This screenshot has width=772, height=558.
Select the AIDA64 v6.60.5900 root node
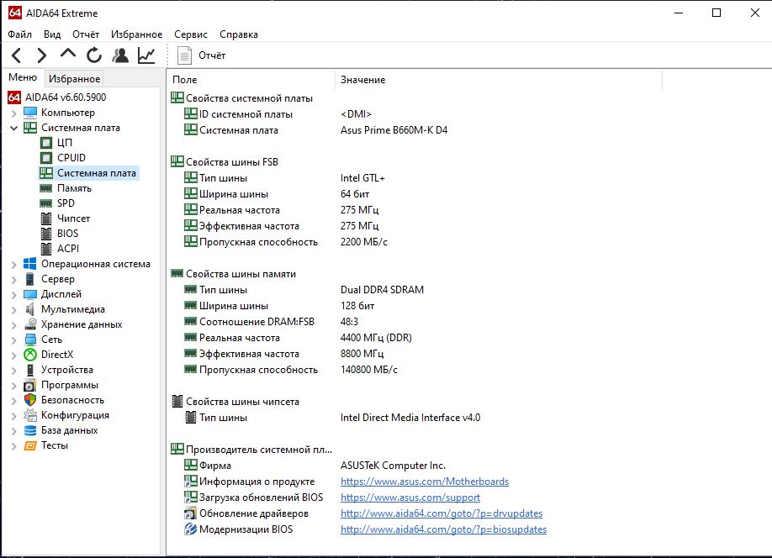click(66, 97)
